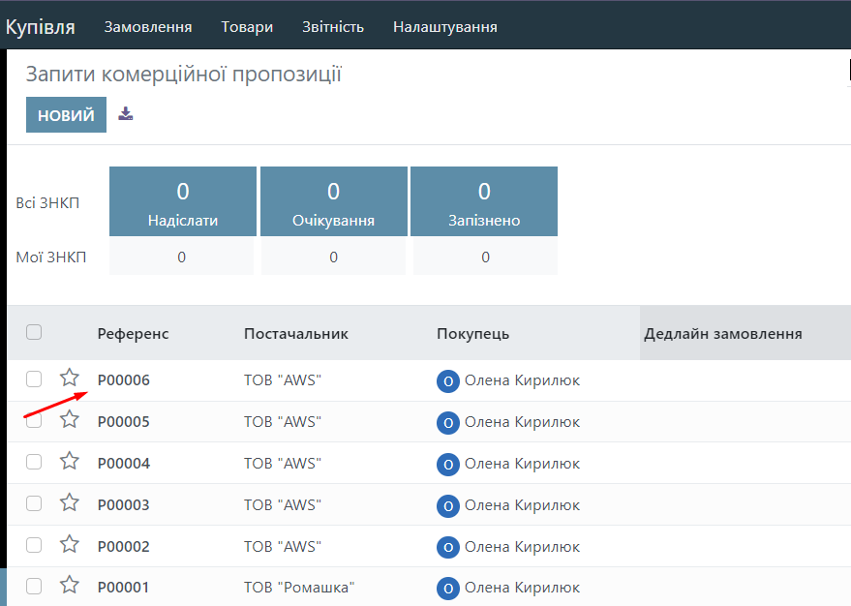Mark P00005 with the favorite star

tap(70, 419)
